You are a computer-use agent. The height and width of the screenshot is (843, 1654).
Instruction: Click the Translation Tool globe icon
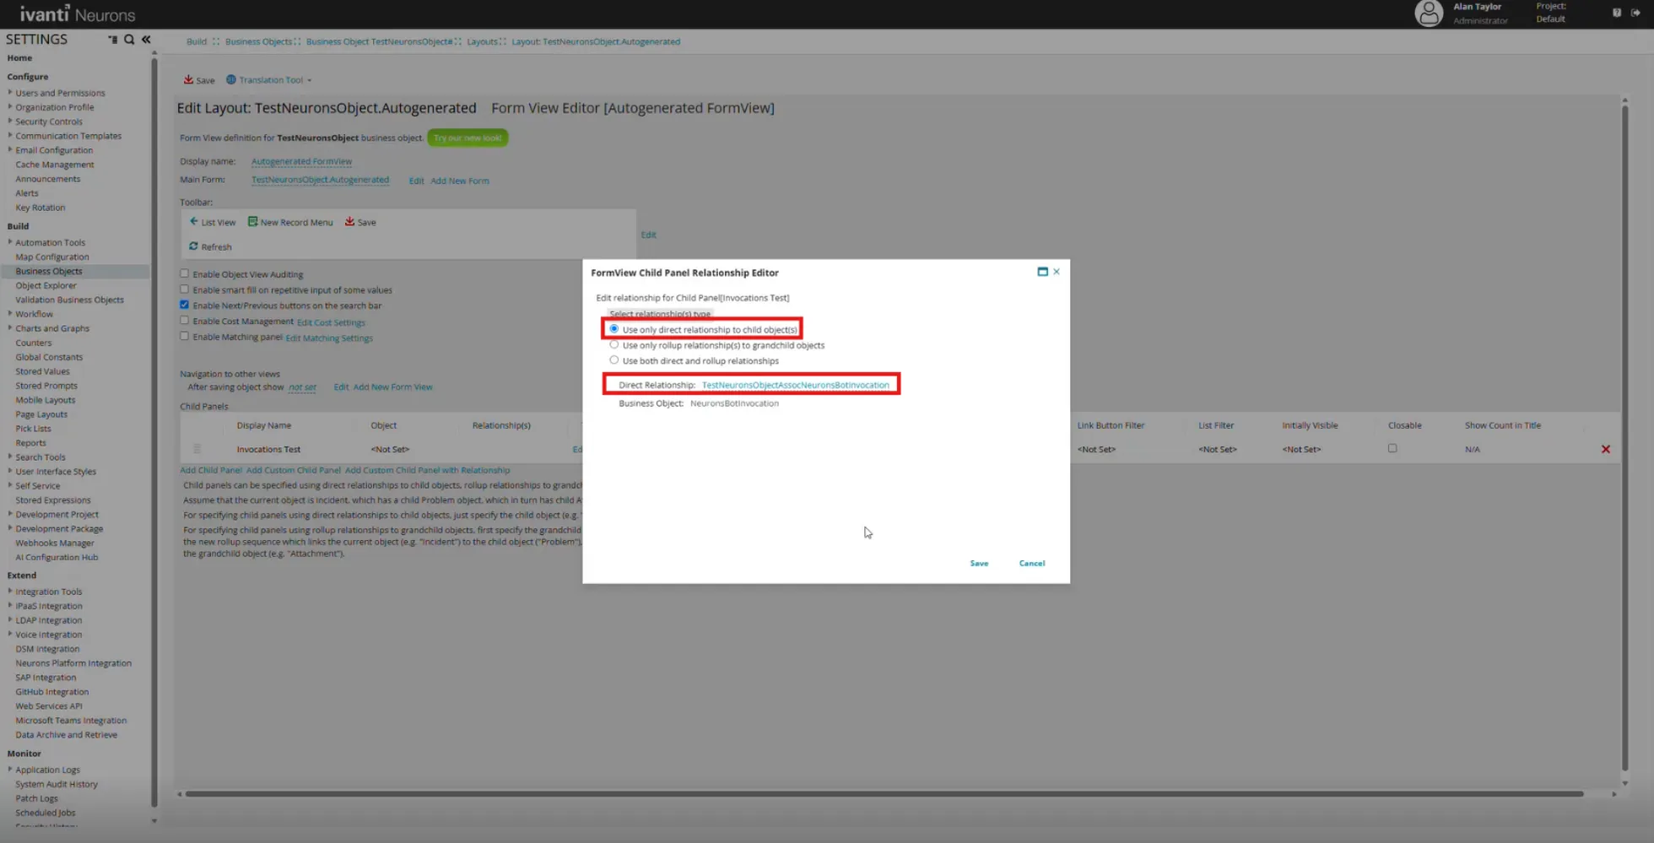230,79
